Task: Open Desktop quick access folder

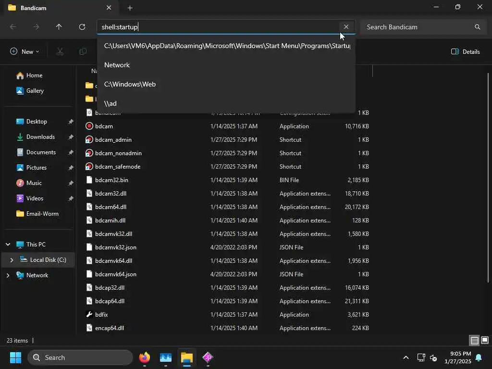Action: coord(37,122)
